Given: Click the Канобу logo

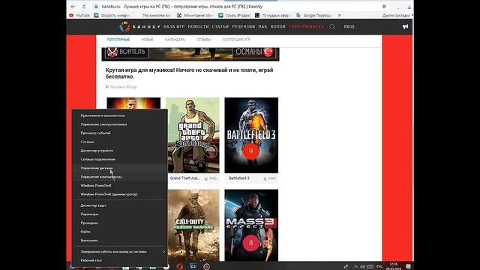Looking at the screenshot, I should click(139, 27).
